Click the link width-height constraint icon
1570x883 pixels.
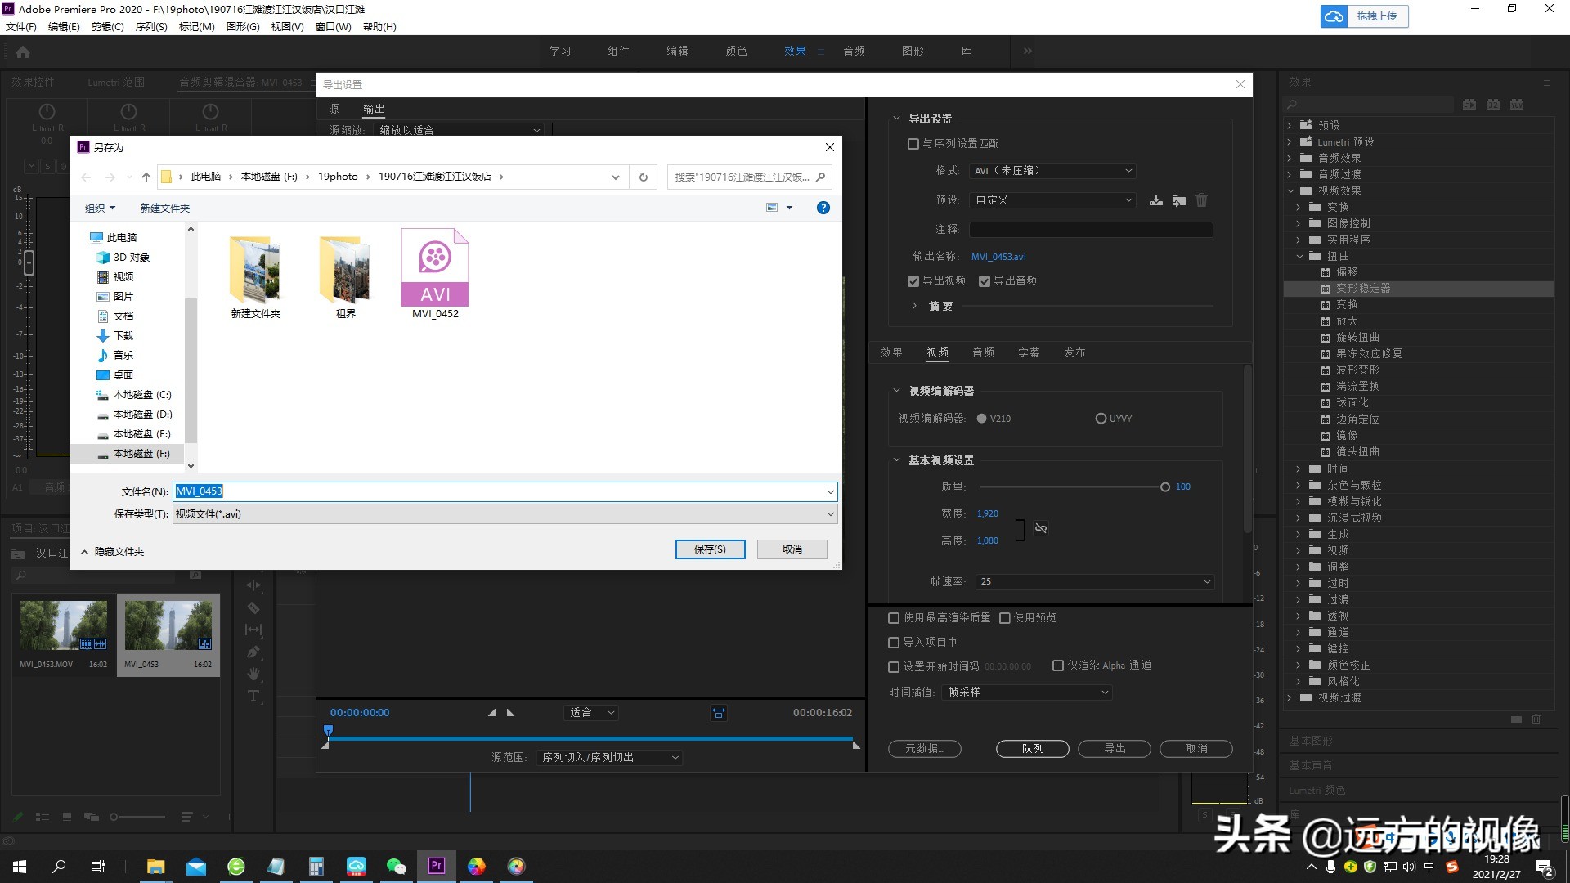[1040, 528]
